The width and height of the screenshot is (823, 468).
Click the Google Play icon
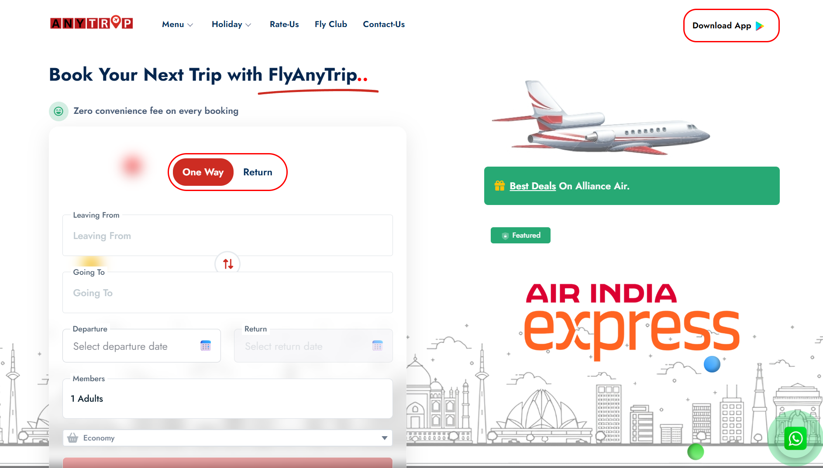point(760,26)
